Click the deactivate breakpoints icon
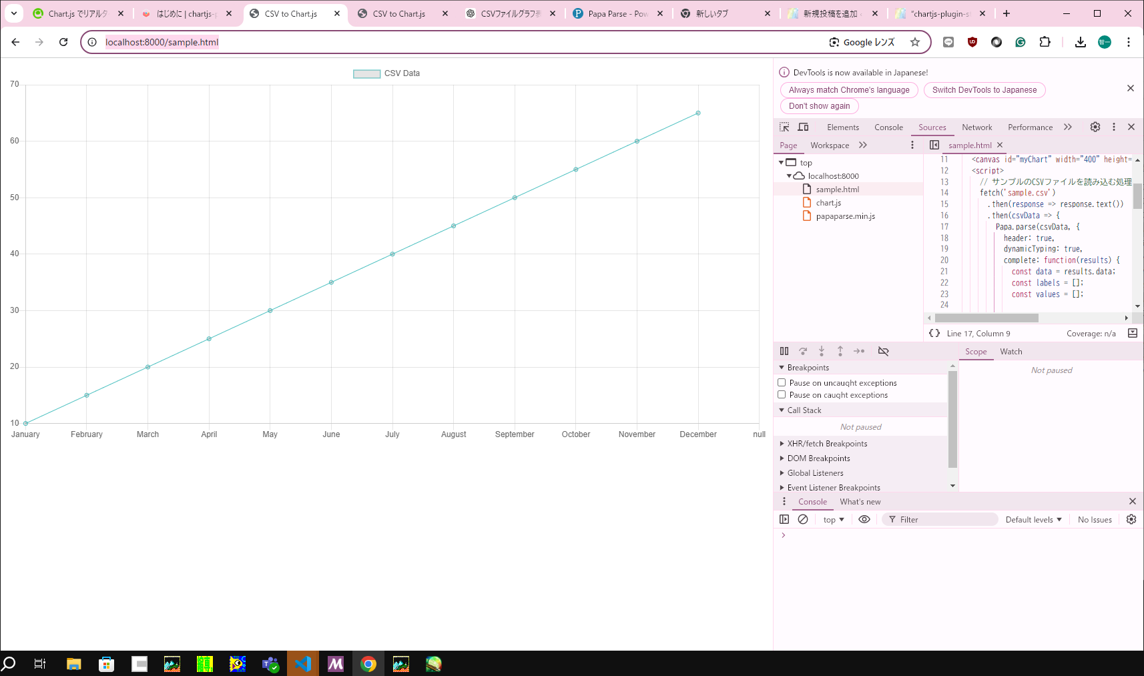 coord(883,351)
